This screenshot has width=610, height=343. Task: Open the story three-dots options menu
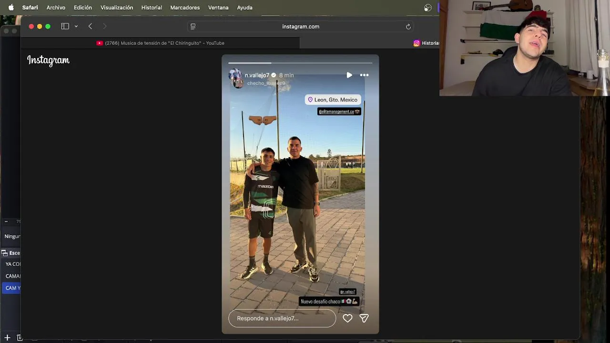[x=364, y=75]
